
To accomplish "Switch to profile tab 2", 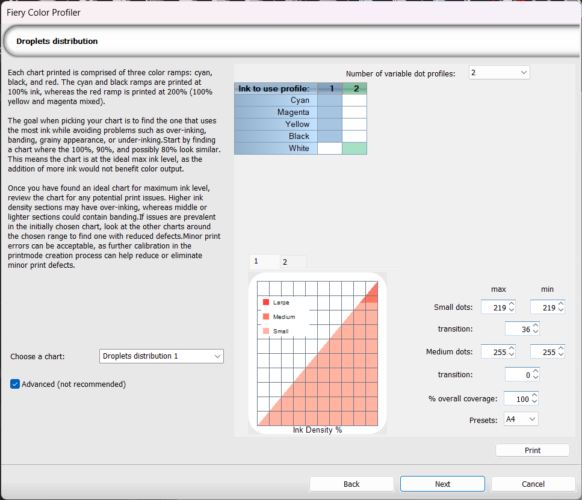I will click(293, 262).
